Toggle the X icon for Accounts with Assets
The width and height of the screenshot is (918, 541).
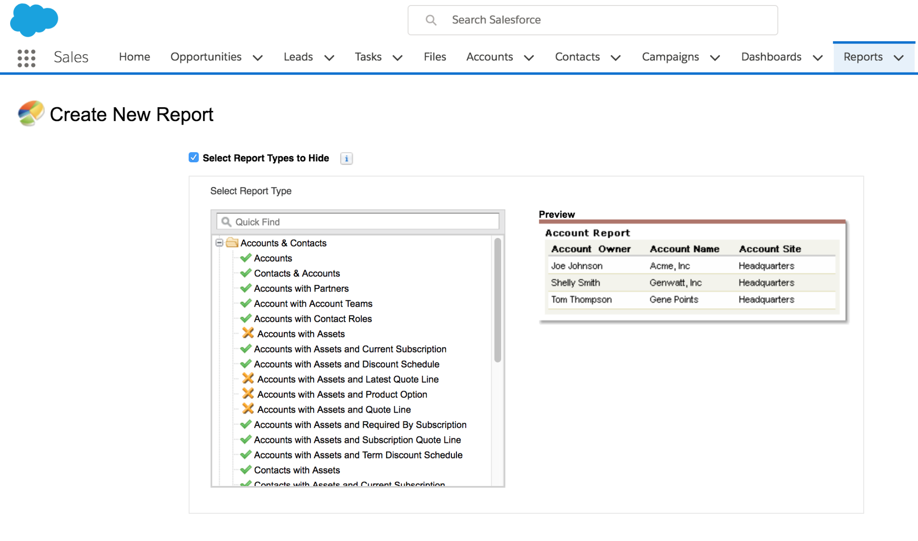[x=248, y=333]
